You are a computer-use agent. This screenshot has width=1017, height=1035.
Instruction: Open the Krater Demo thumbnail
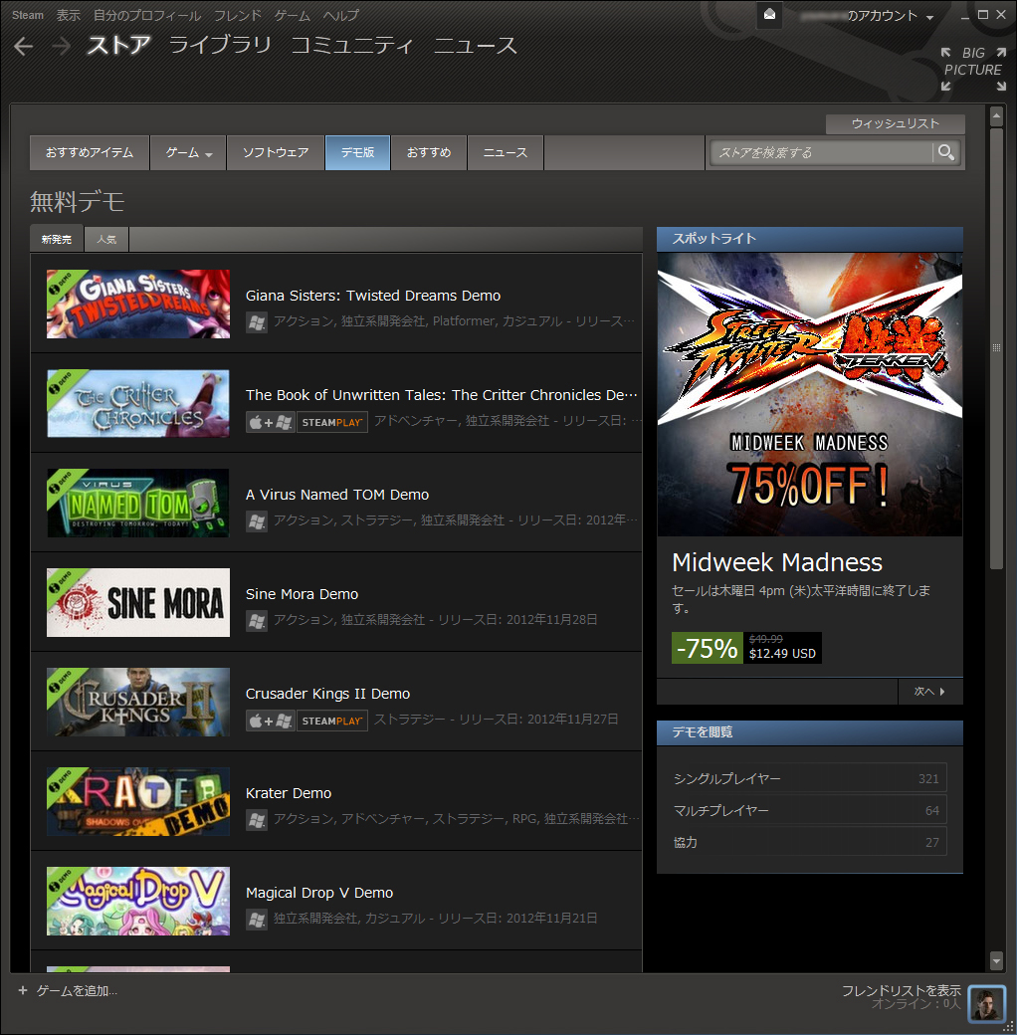[x=138, y=801]
